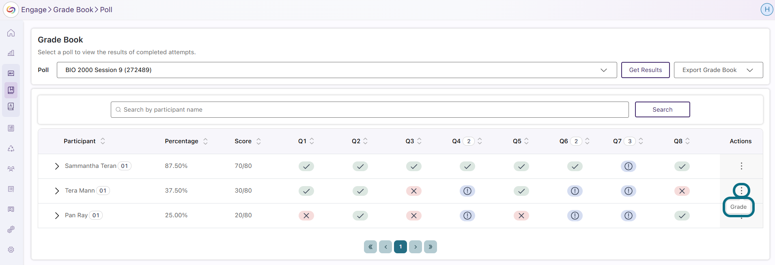Open the Export Grade Book dropdown

click(x=718, y=70)
